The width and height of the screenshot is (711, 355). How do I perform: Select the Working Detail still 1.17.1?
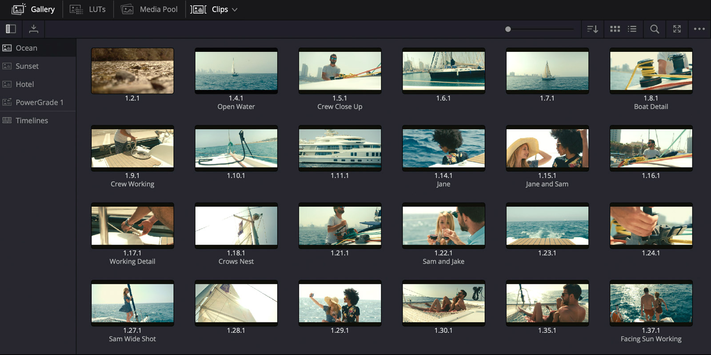(x=132, y=226)
